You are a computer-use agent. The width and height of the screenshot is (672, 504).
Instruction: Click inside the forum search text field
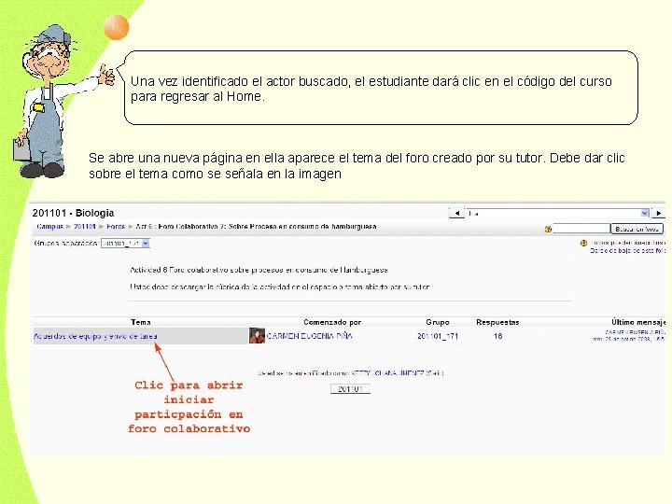coord(581,229)
